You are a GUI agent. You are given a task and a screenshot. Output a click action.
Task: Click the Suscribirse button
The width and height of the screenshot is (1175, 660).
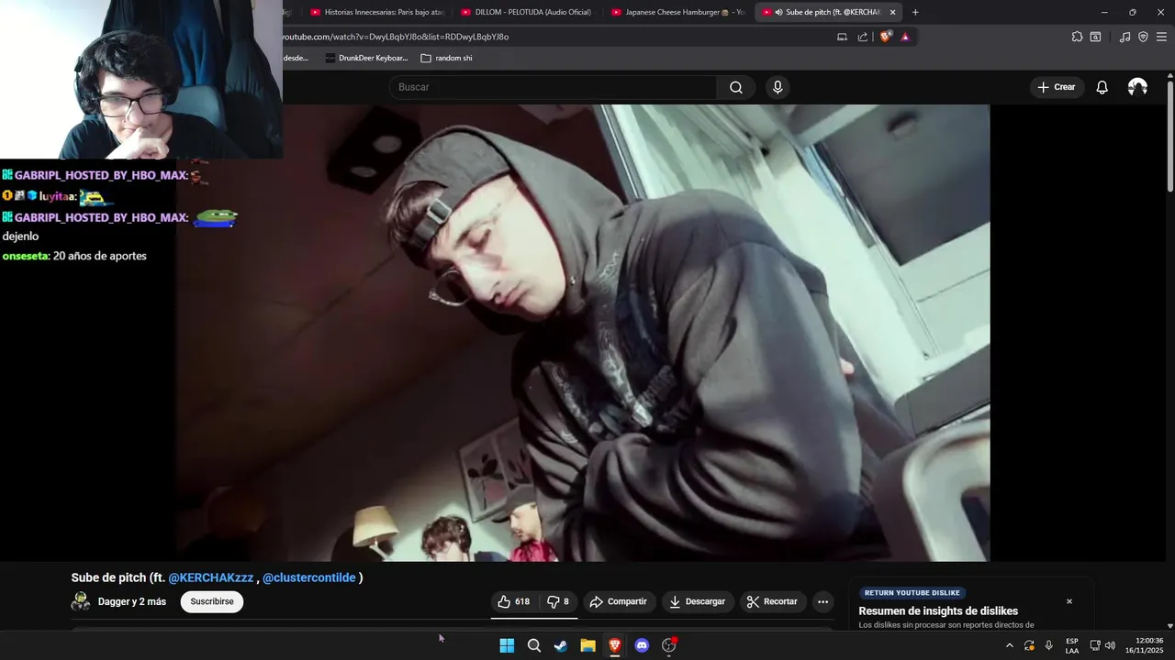click(x=212, y=601)
